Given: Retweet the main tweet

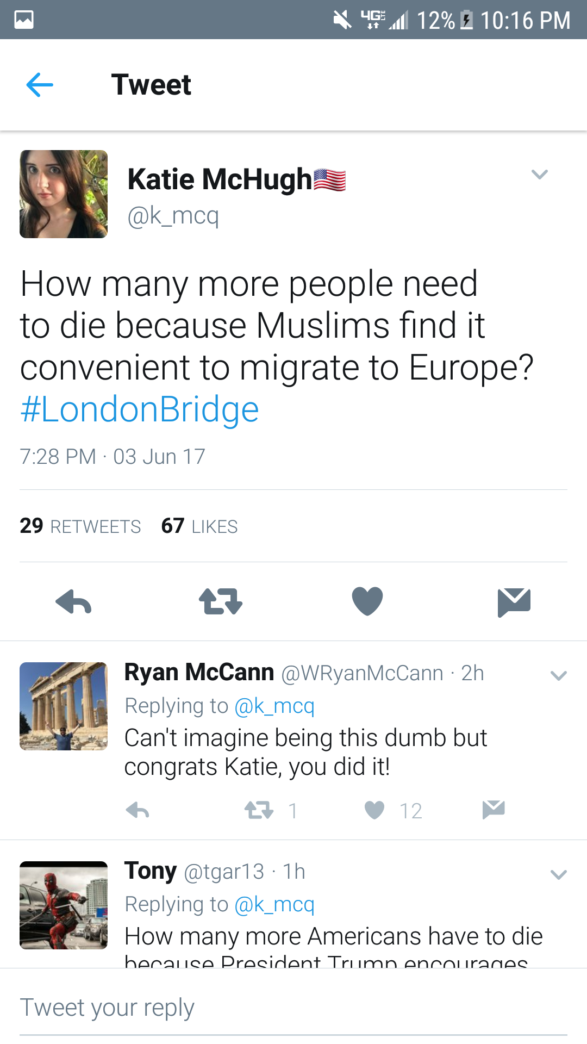Looking at the screenshot, I should tap(220, 602).
